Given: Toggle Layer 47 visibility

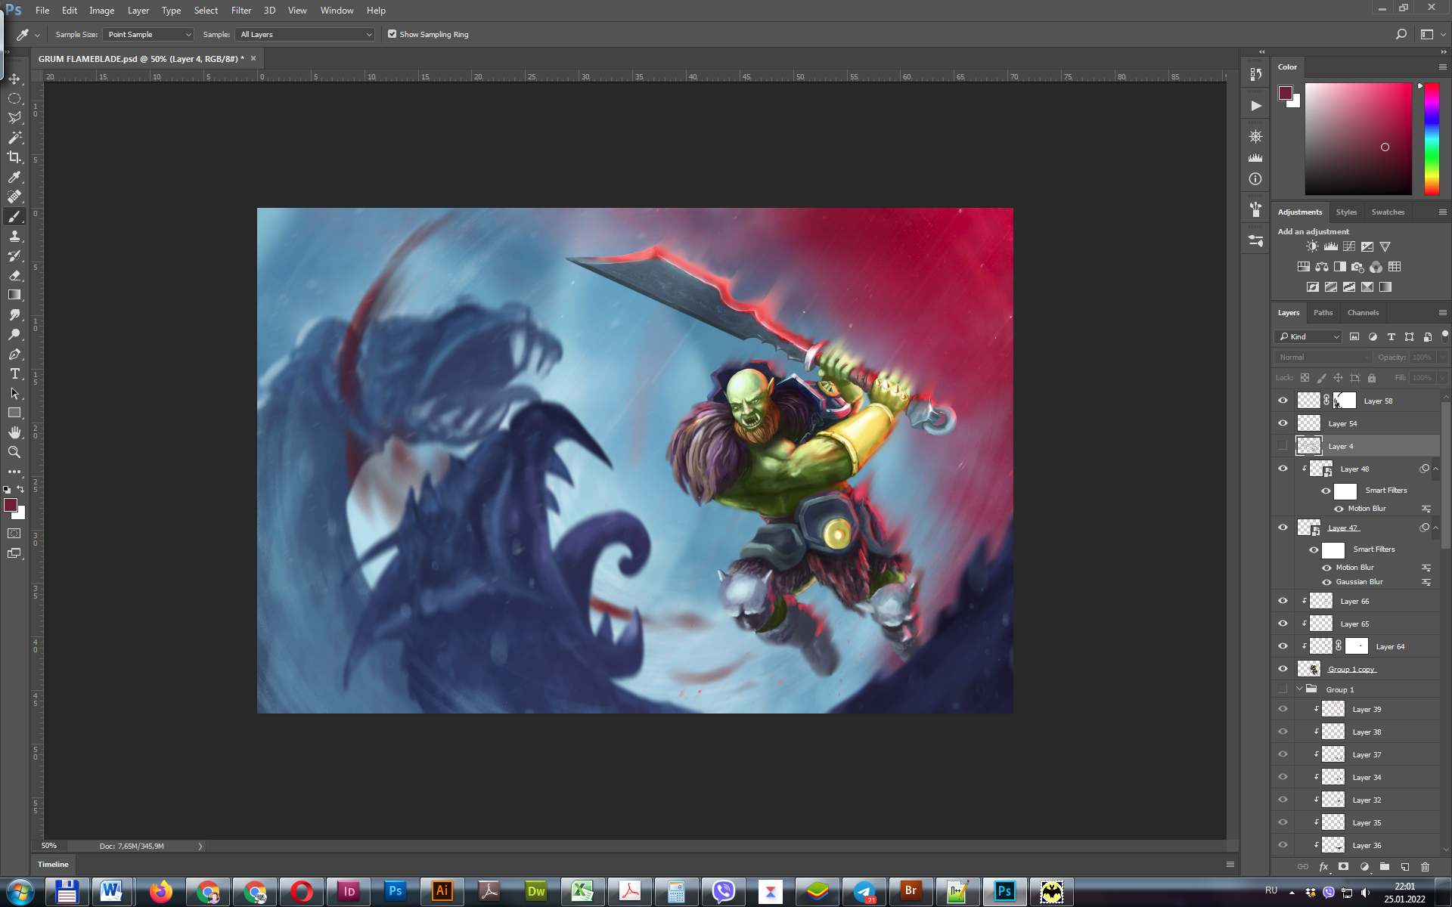Looking at the screenshot, I should 1283,528.
